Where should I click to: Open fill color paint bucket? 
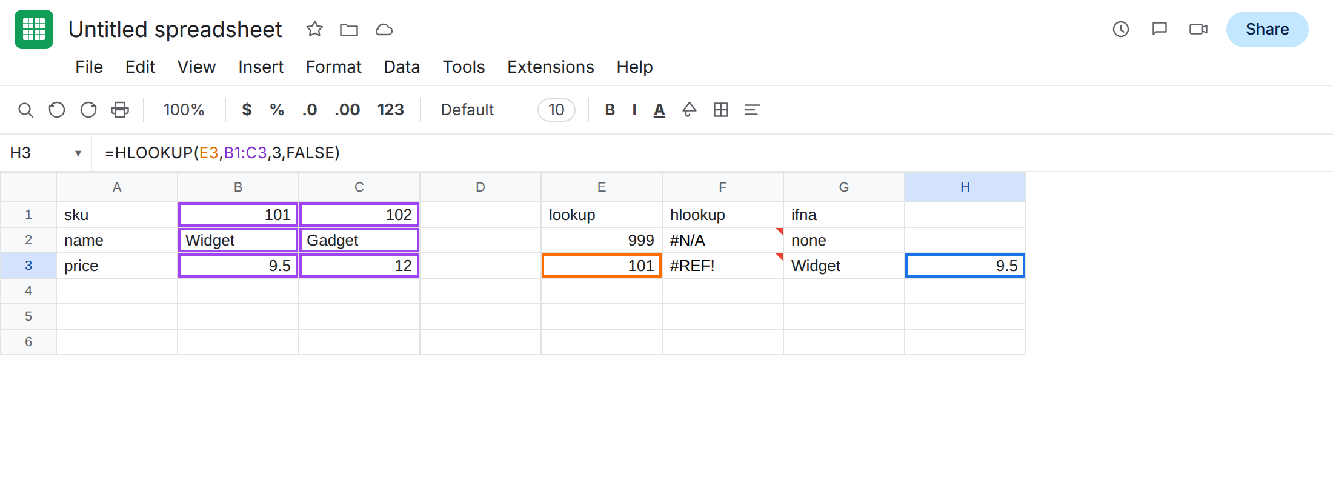pyautogui.click(x=690, y=110)
